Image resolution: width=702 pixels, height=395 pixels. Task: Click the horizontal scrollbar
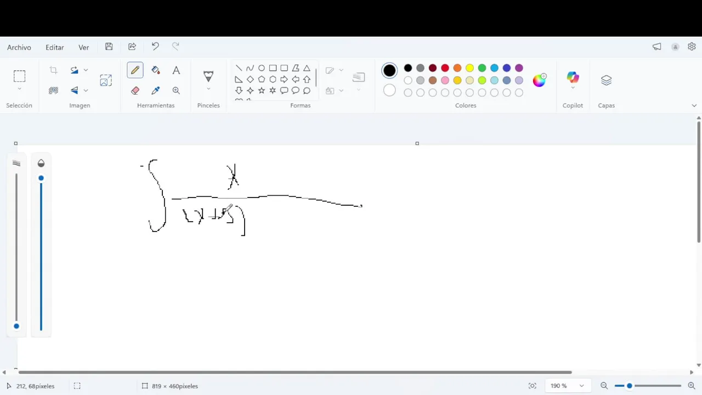coord(295,373)
